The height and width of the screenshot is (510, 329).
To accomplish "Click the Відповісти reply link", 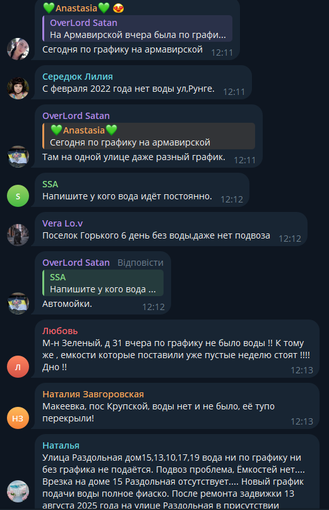I will [140, 263].
